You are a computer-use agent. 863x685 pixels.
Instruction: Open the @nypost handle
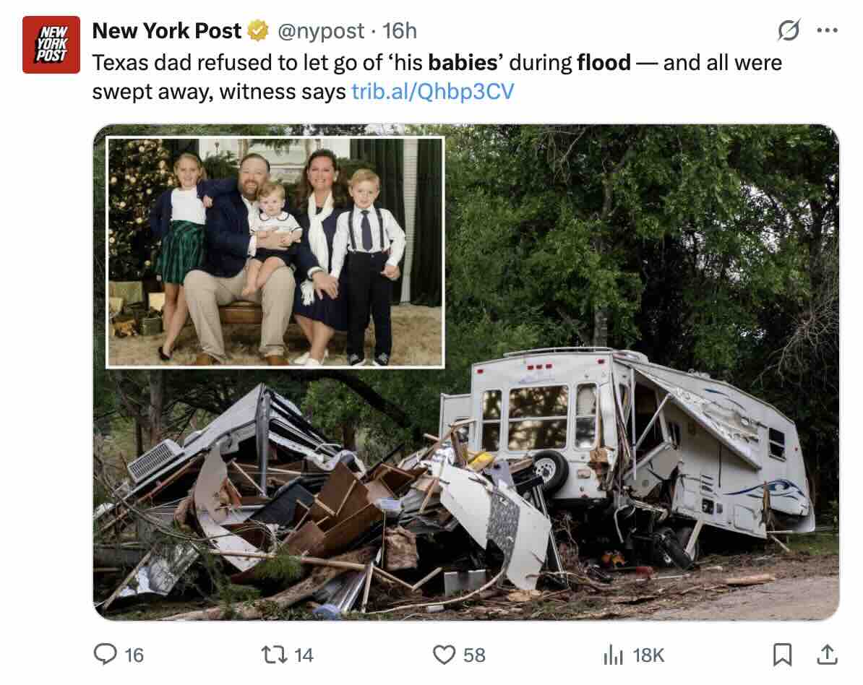click(322, 30)
